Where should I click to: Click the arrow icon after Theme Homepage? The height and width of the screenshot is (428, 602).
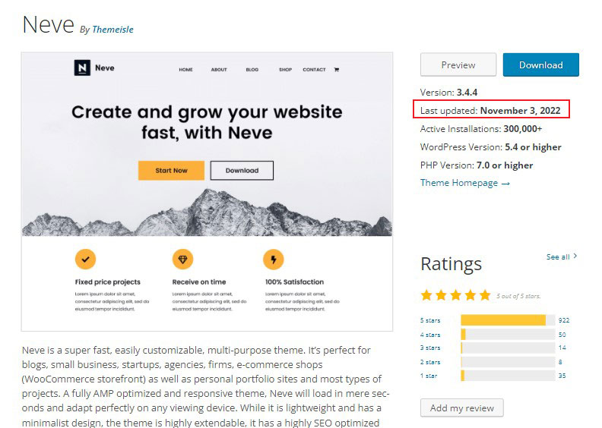pyautogui.click(x=505, y=184)
